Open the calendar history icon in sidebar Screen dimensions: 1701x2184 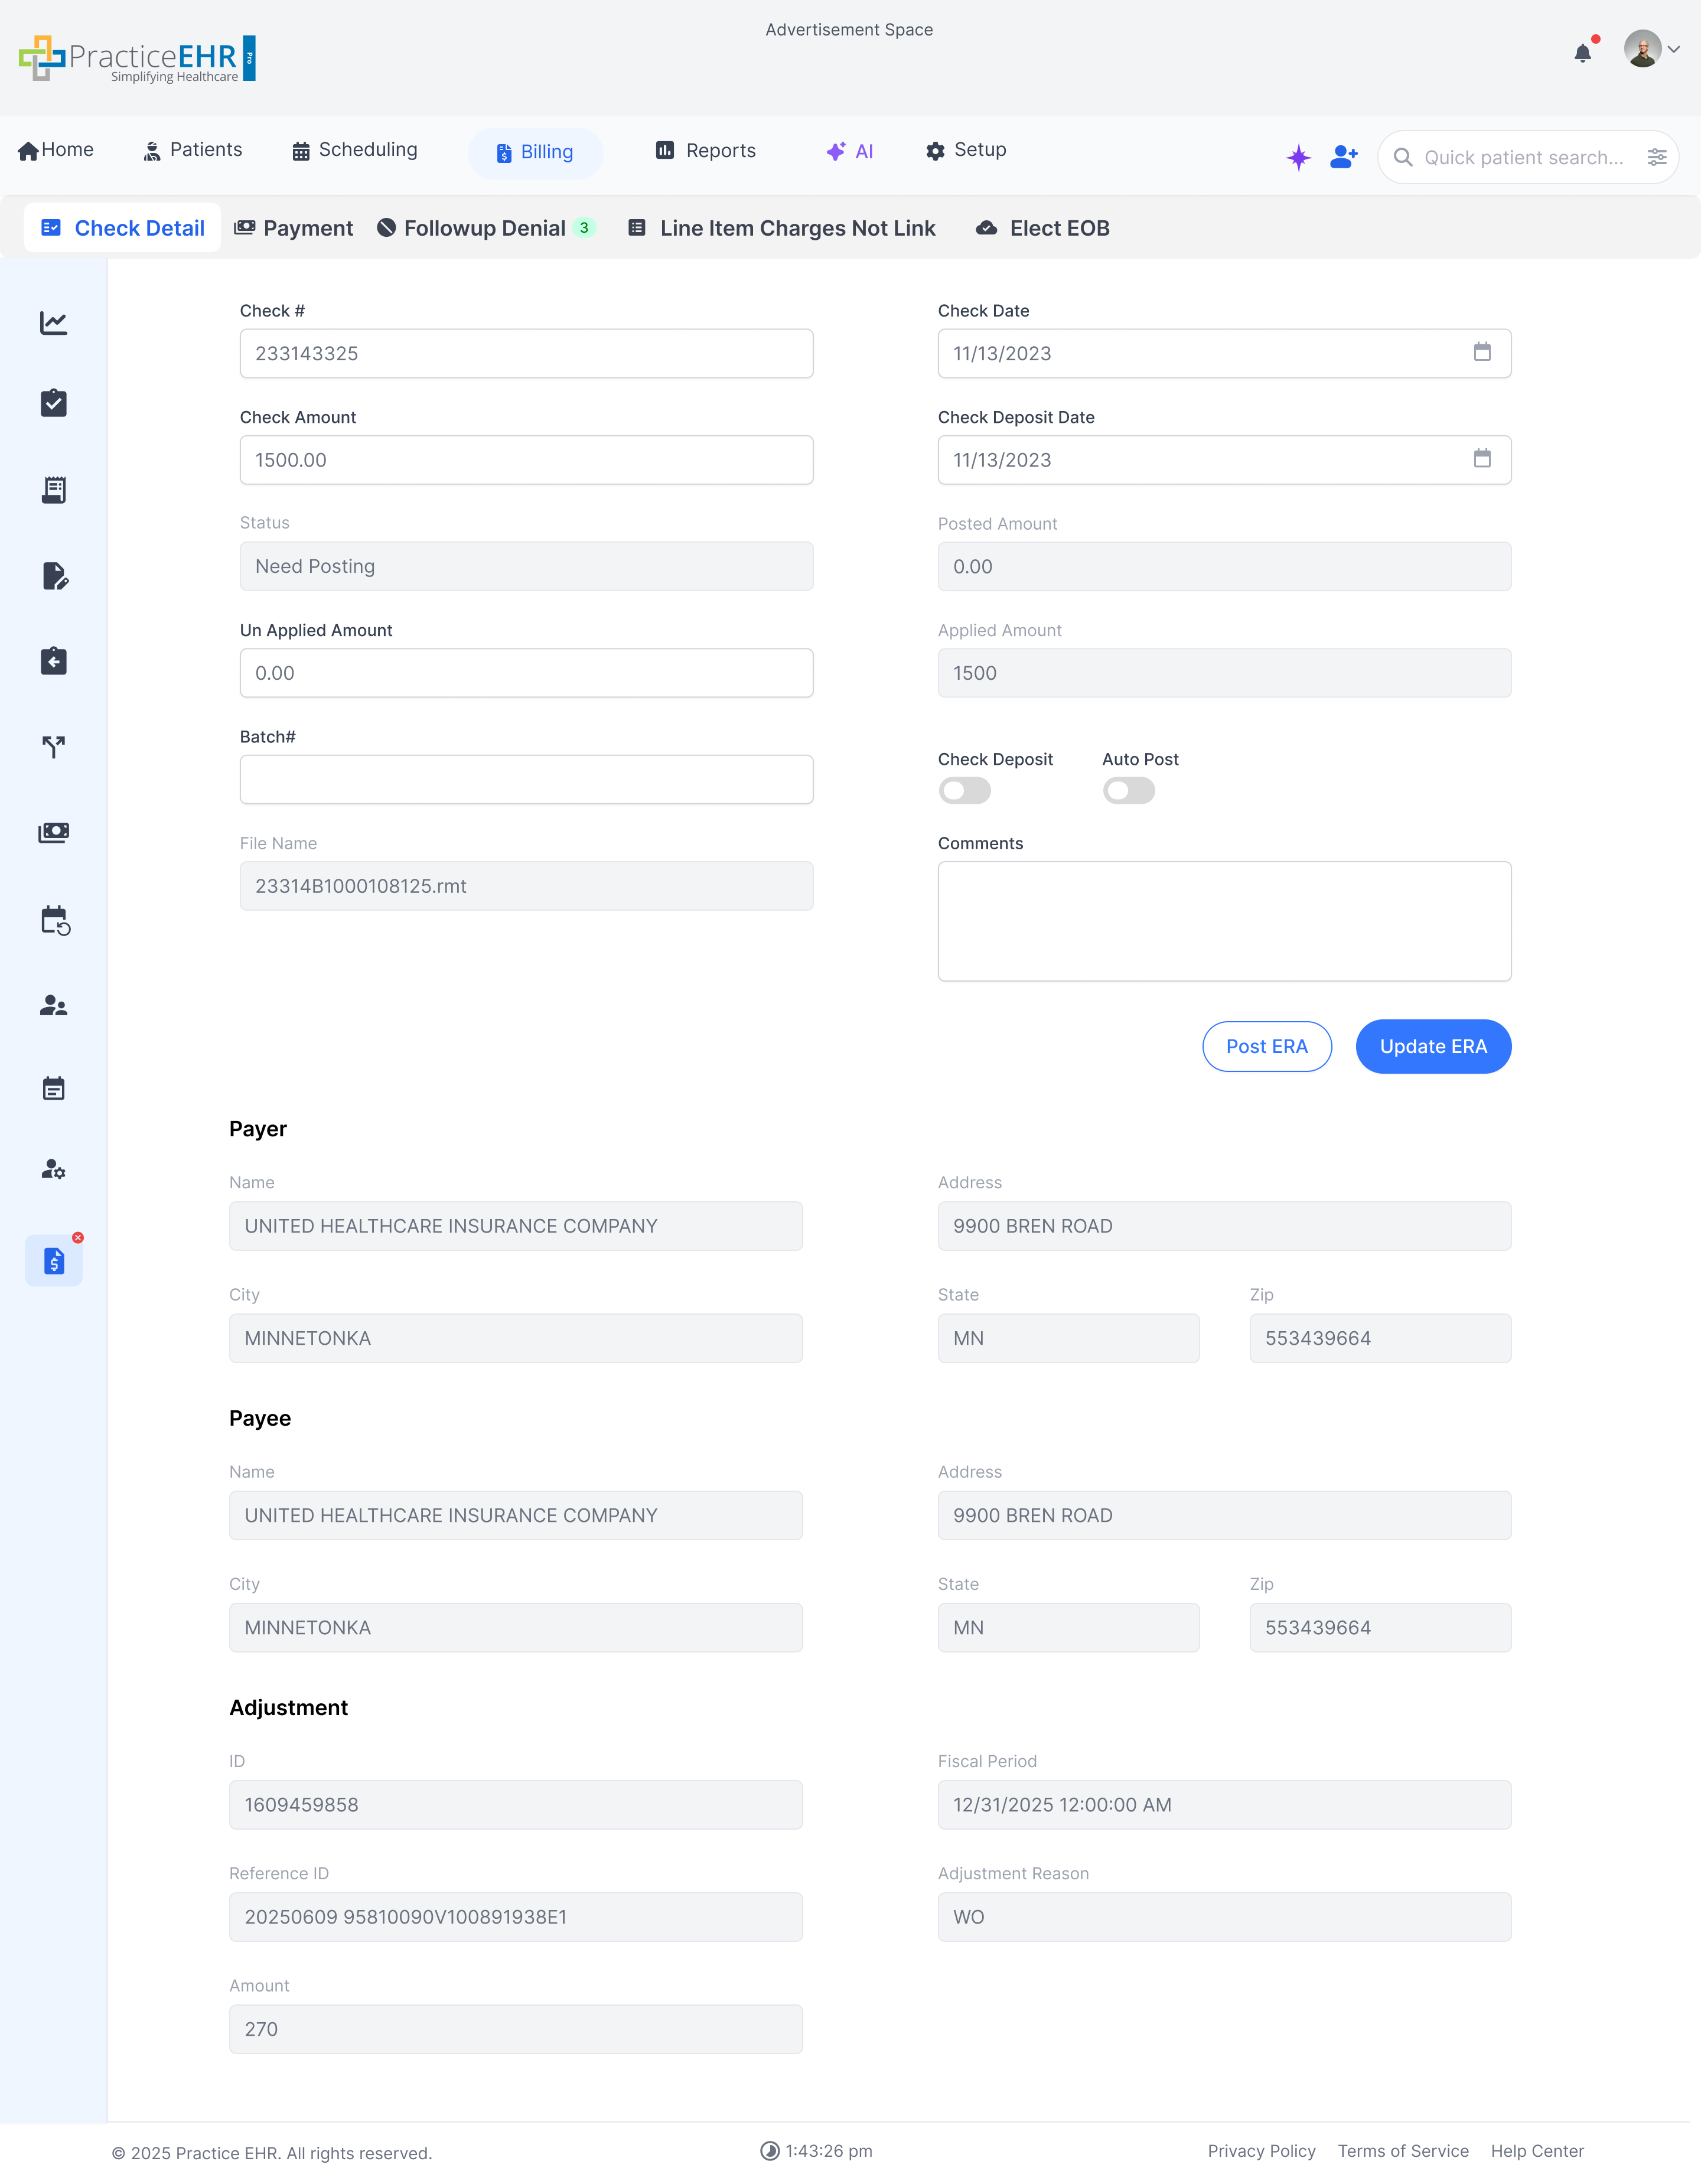tap(53, 920)
